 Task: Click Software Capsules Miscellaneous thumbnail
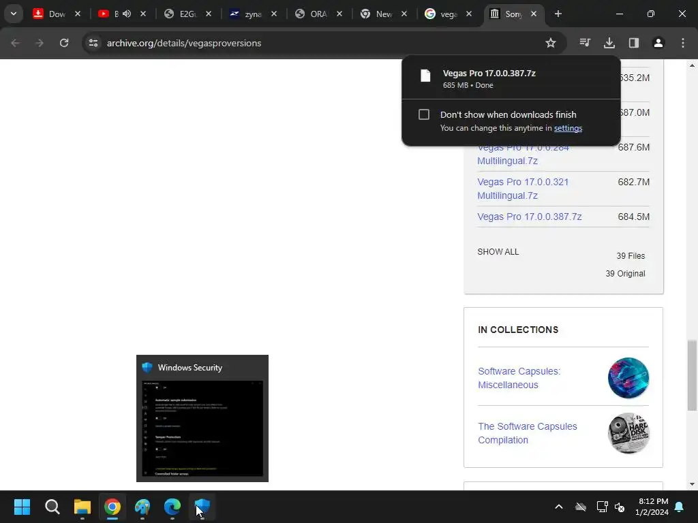[x=628, y=378]
